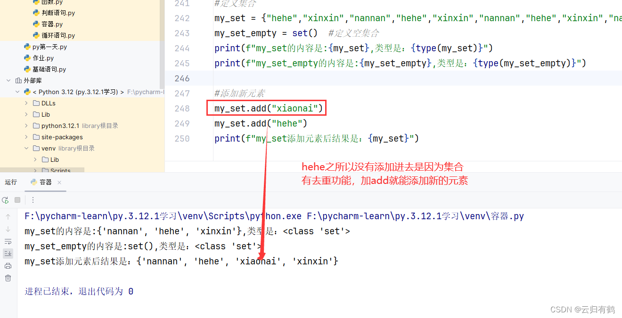Screen dimensions: 622x318
Task: Jump down the stack trace
Action: pos(8,229)
